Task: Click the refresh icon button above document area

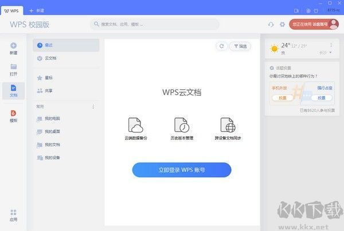Action: 221,46
